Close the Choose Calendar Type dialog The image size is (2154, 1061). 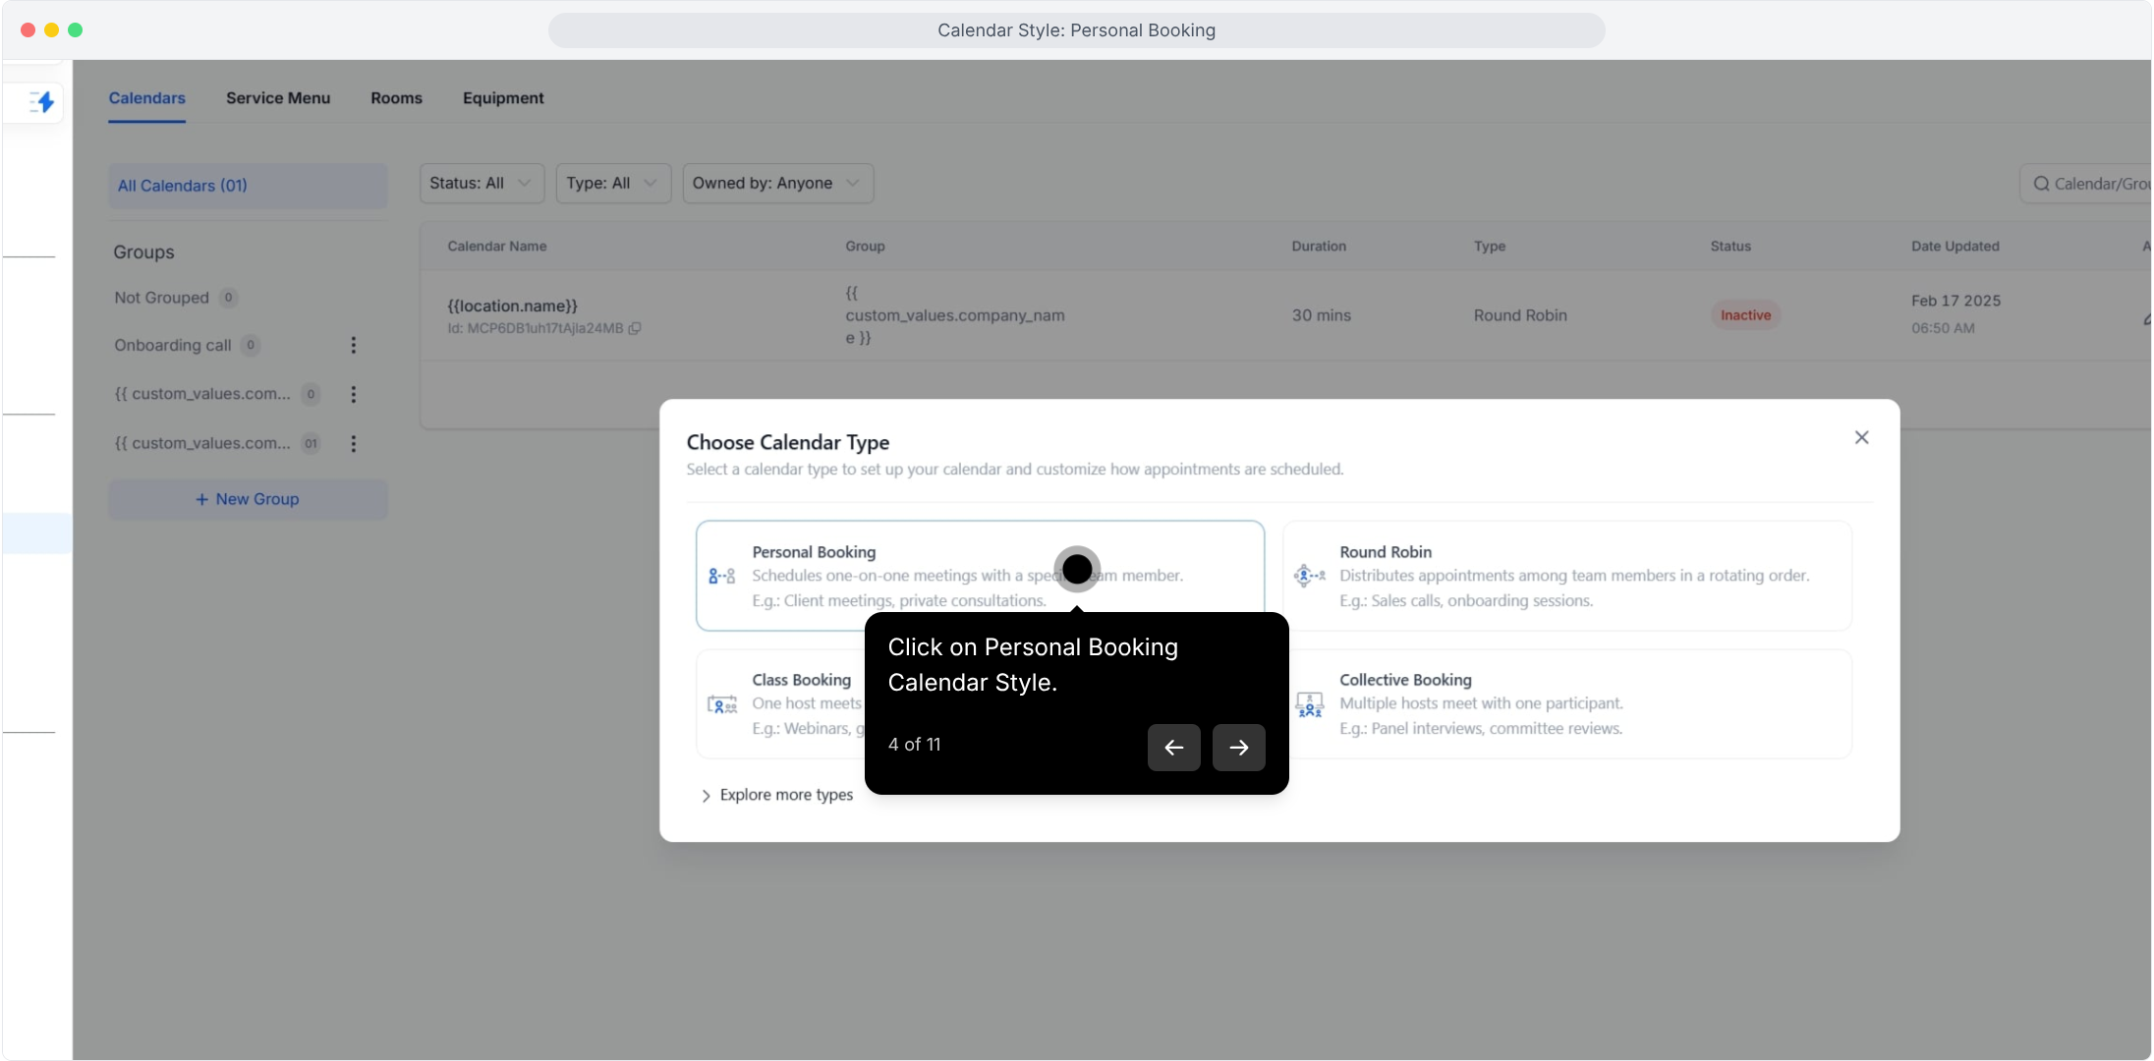click(x=1861, y=437)
